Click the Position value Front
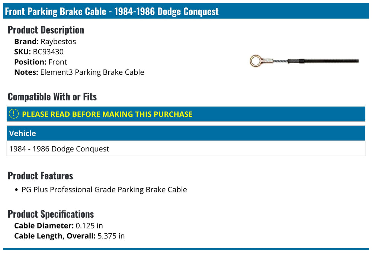The height and width of the screenshot is (253, 372). tap(58, 62)
